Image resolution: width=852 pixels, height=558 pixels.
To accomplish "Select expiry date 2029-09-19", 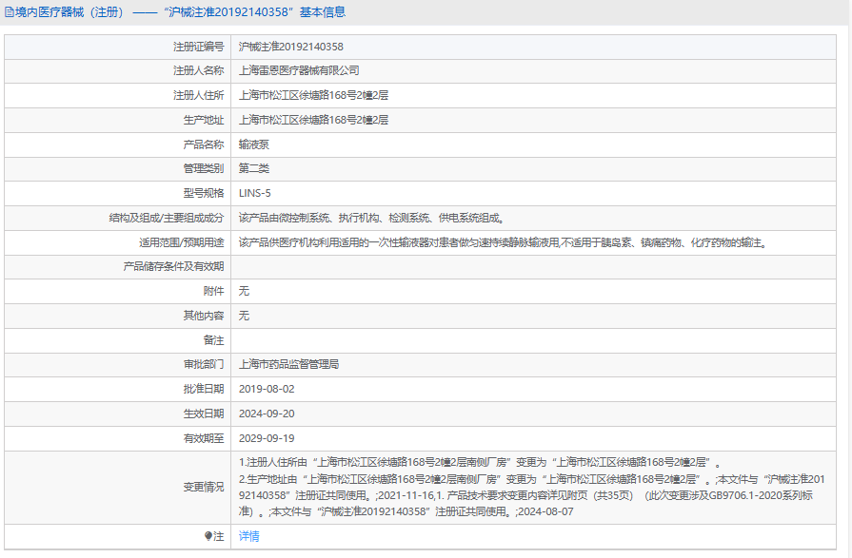I will pyautogui.click(x=267, y=438).
